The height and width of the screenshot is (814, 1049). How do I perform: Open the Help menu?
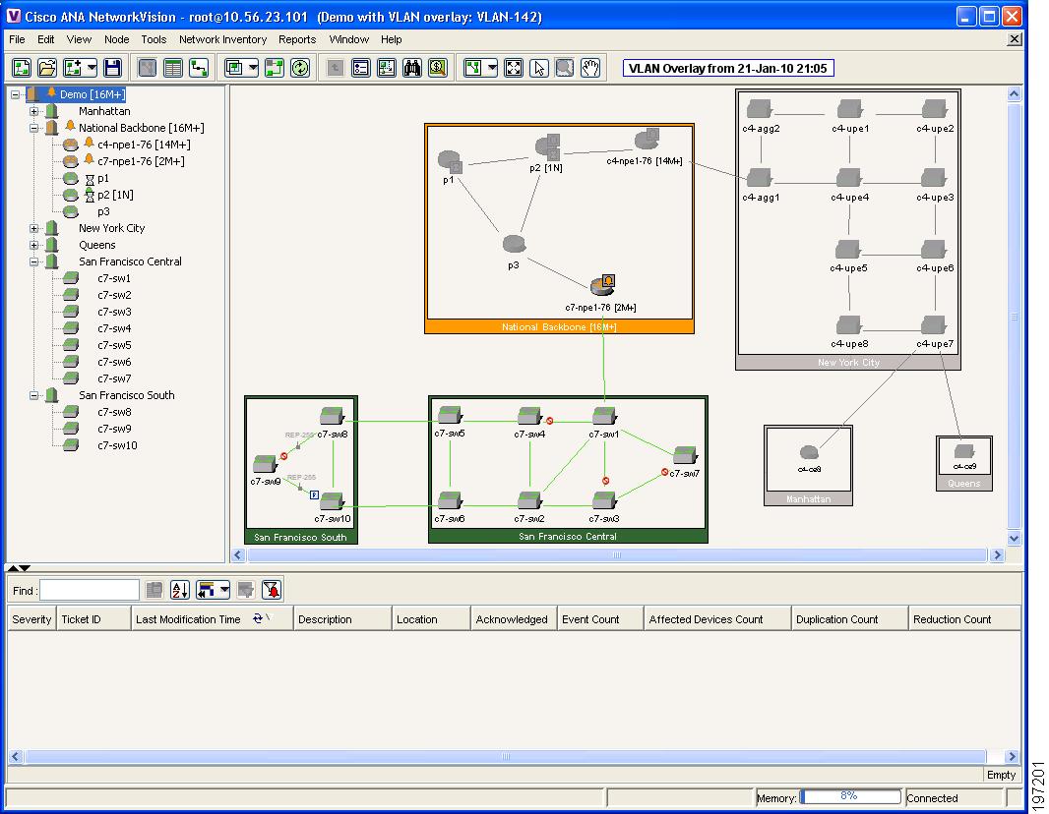pos(392,40)
